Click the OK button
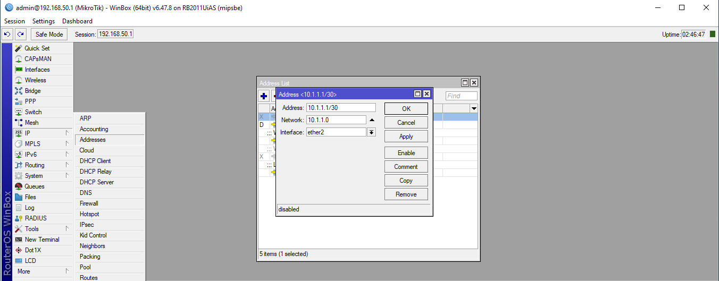The height and width of the screenshot is (281, 719). pyautogui.click(x=406, y=109)
